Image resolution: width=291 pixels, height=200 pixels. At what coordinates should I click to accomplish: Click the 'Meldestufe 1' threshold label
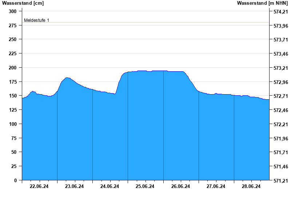[37, 20]
